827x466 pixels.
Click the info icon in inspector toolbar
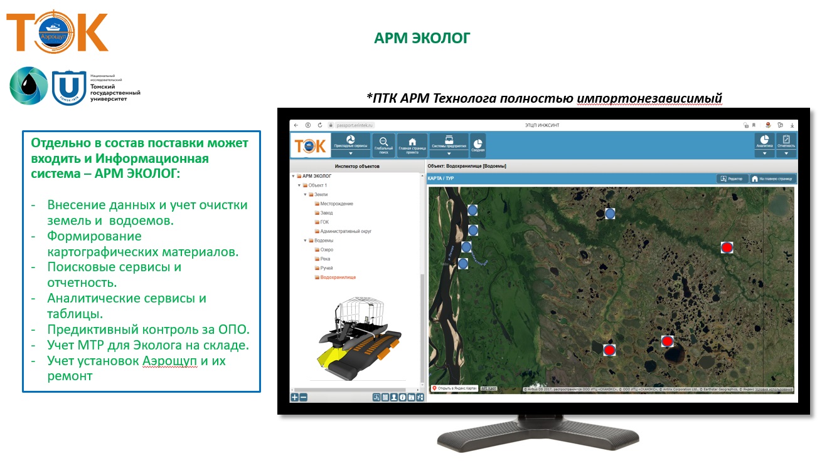[402, 397]
